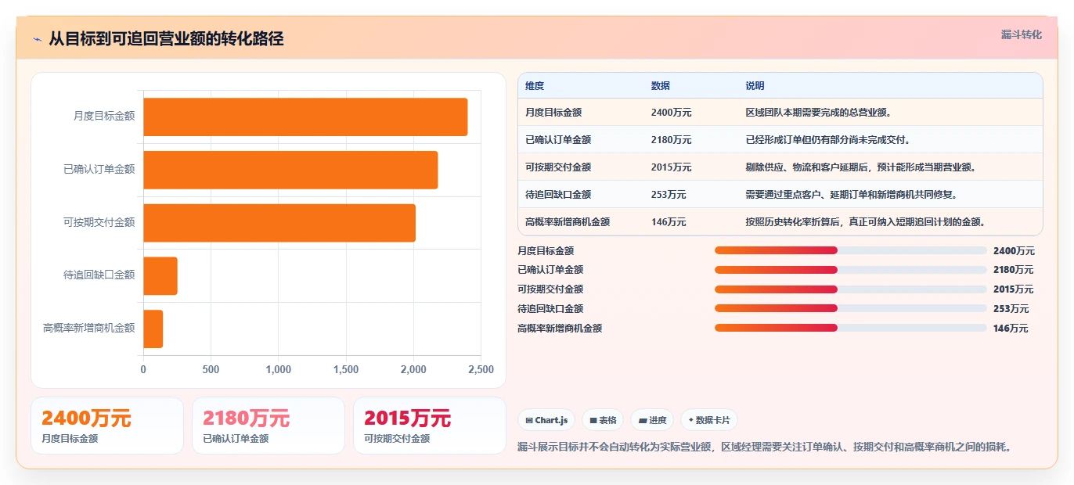Click the 2015万元 progress bar

coord(850,289)
